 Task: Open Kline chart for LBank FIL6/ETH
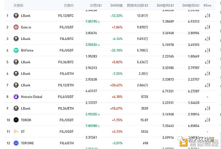(207, 73)
